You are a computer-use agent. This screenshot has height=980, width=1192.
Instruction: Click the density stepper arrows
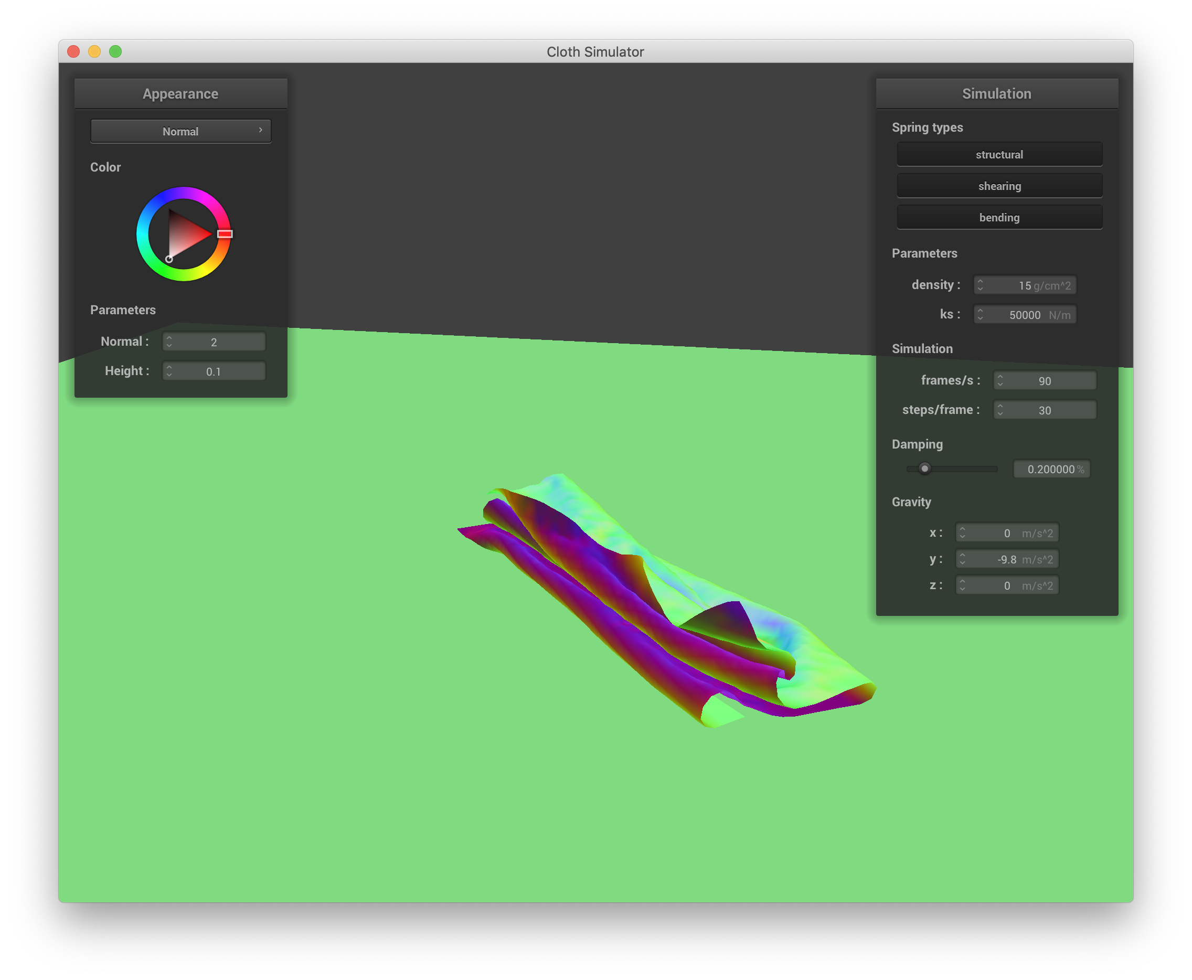point(981,285)
